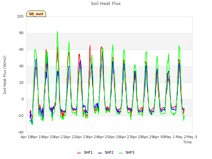Screen dimensions: 212x159
Task: Click the Apr 26 x-axis tick label
Action: click(x=115, y=137)
